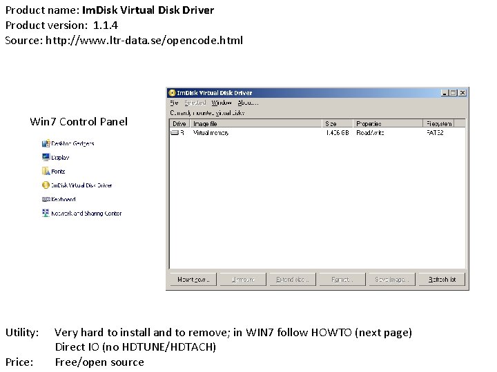This screenshot has width=497, height=372.
Task: Click the Network and Sharing Center label
Action: tap(86, 214)
